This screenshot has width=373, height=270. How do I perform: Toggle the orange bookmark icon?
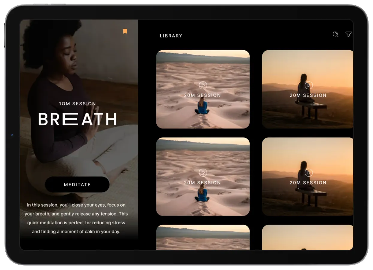(125, 31)
